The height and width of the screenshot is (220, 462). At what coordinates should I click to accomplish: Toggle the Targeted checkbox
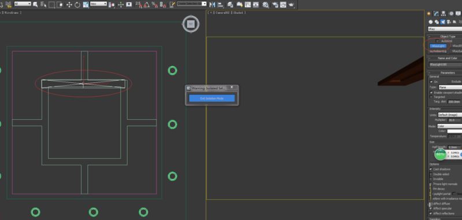tap(431, 97)
